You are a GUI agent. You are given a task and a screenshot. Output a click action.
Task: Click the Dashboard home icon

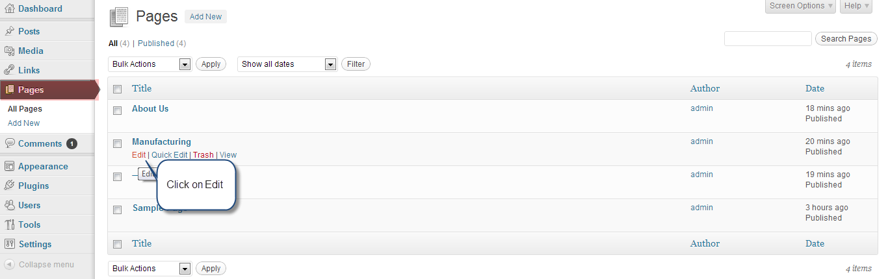click(9, 9)
